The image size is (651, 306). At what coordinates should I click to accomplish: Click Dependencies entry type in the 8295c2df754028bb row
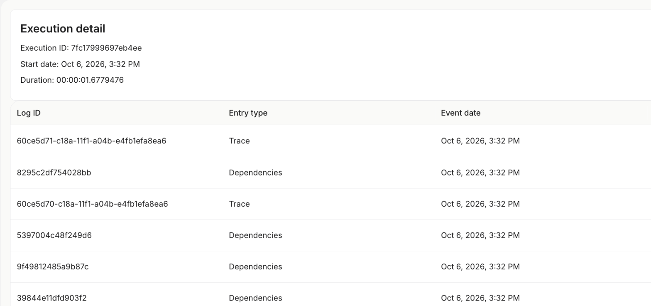tap(255, 173)
